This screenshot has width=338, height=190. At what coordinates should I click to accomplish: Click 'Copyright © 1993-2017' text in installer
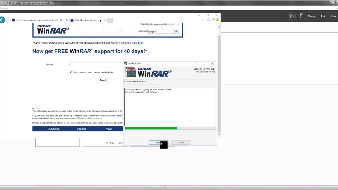pos(204,69)
